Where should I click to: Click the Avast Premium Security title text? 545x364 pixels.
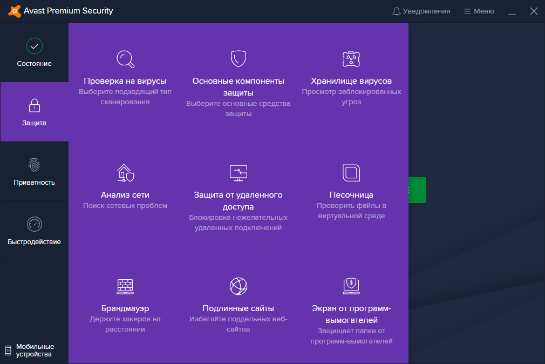[69, 11]
